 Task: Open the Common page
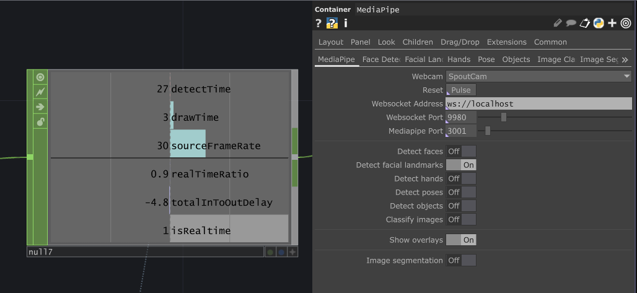pos(550,42)
